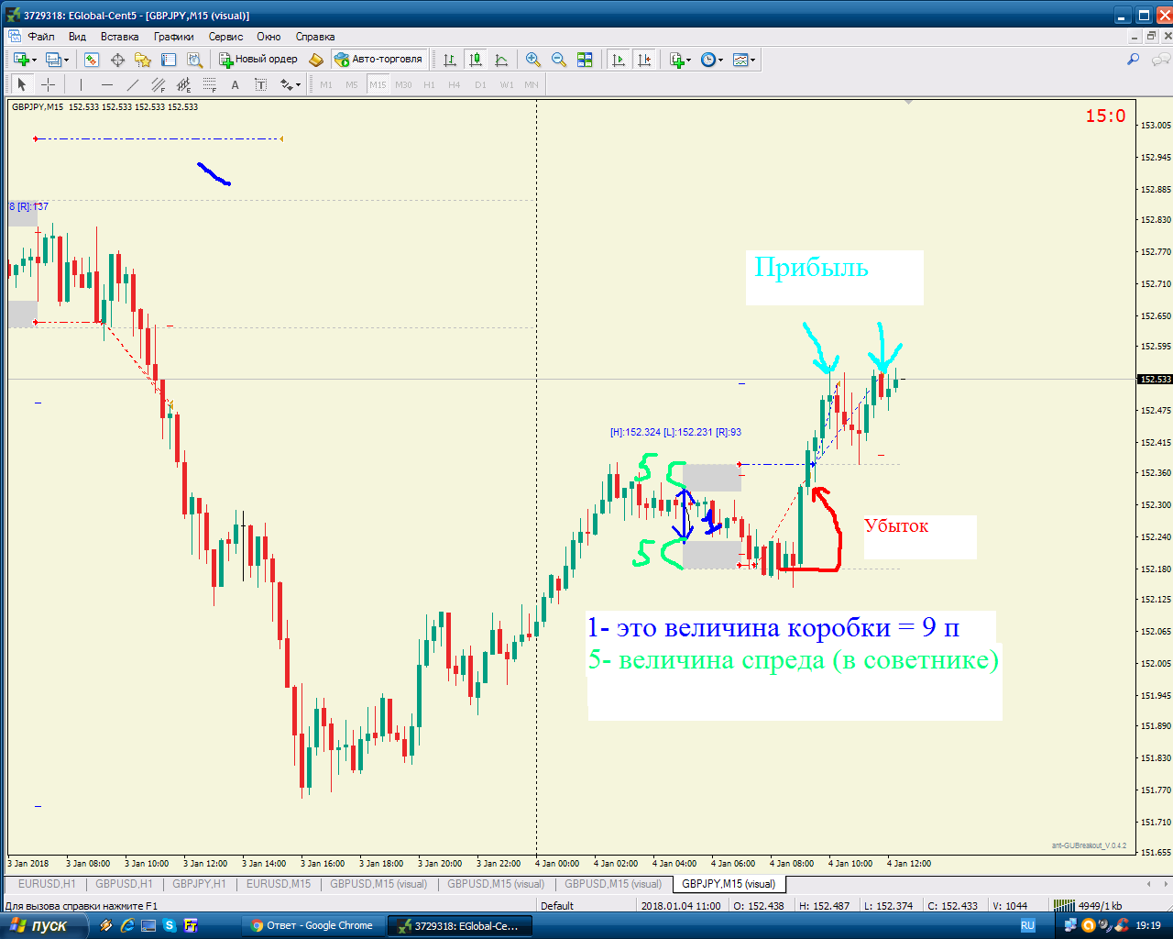Expand the profiles dropdown
Image resolution: width=1173 pixels, height=939 pixels.
[x=67, y=60]
